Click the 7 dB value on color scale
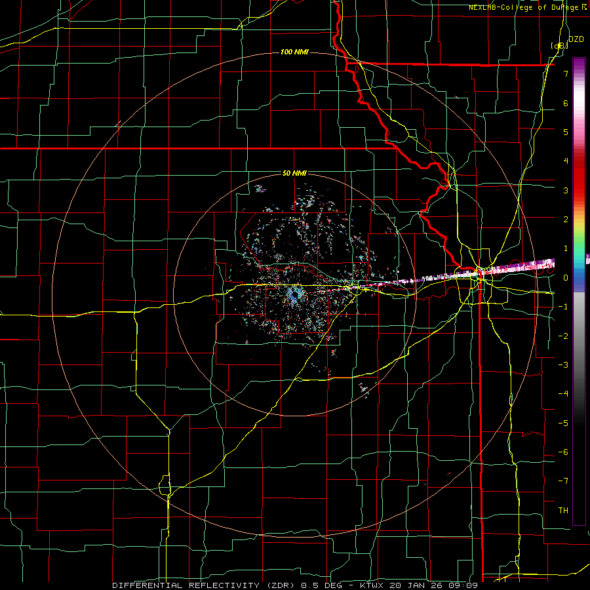The height and width of the screenshot is (590, 590). coord(566,73)
